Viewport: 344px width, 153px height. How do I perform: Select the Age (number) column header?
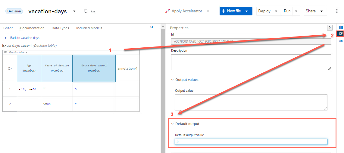pos(29,69)
